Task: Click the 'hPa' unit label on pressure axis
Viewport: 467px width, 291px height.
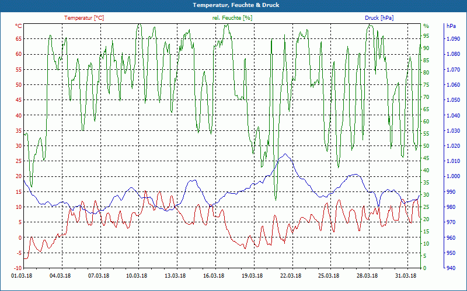Action: click(x=451, y=26)
